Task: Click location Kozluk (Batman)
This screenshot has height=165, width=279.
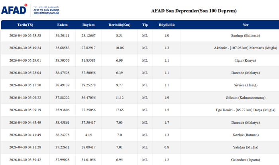Action: tap(246, 135)
